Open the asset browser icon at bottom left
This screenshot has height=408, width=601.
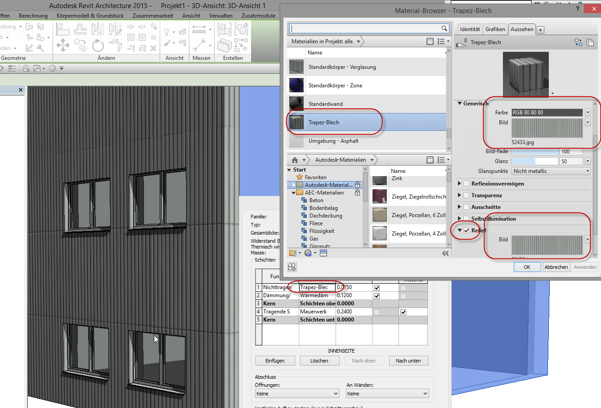(292, 267)
